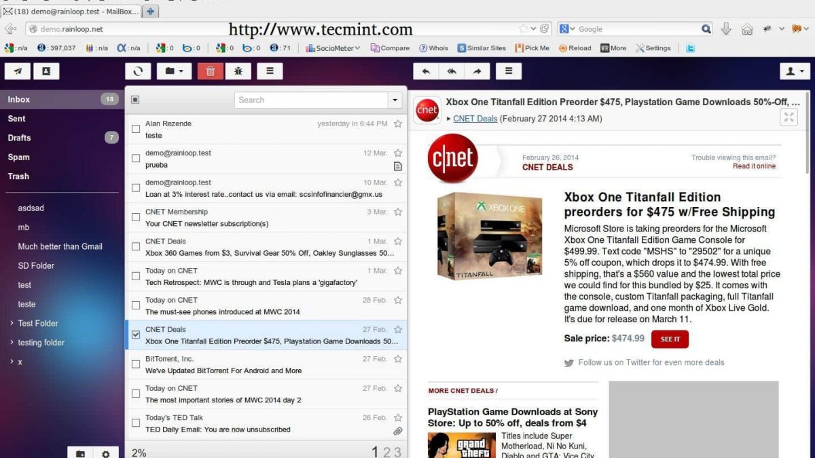Go to browser home page icon
This screenshot has width=815, height=458.
click(747, 29)
